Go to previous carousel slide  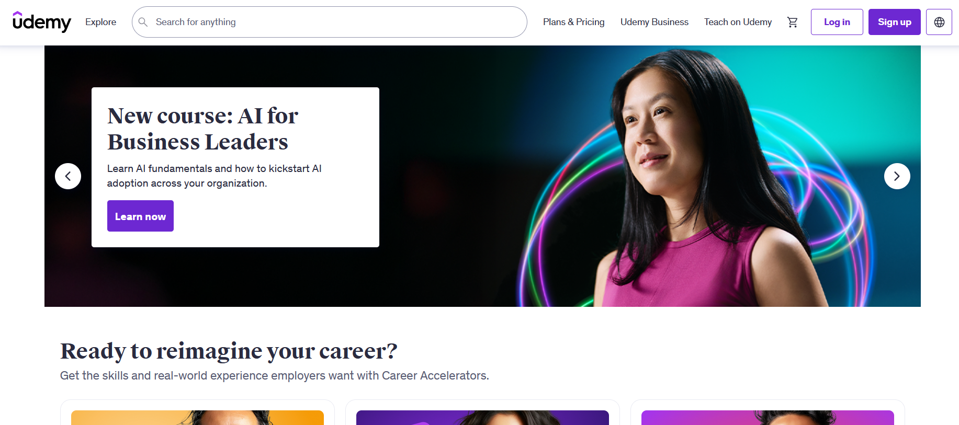[x=68, y=176]
